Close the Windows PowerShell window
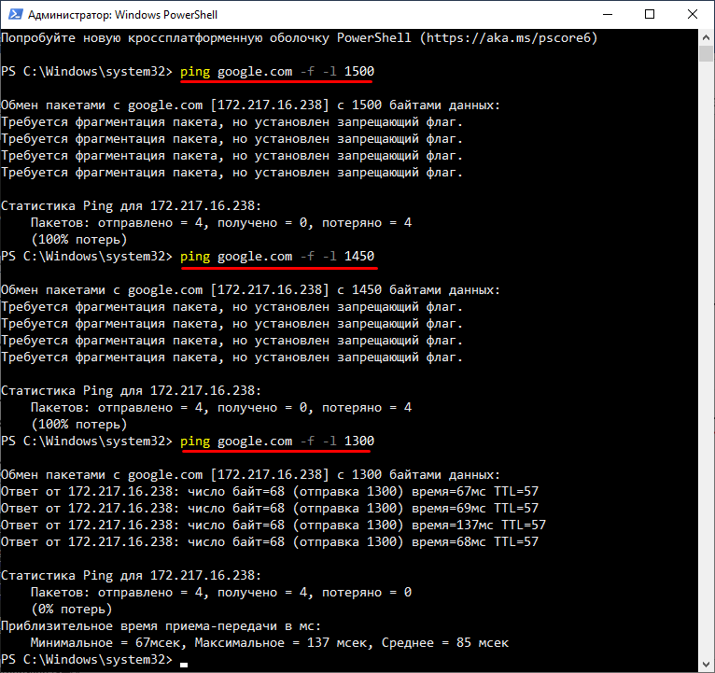 693,14
